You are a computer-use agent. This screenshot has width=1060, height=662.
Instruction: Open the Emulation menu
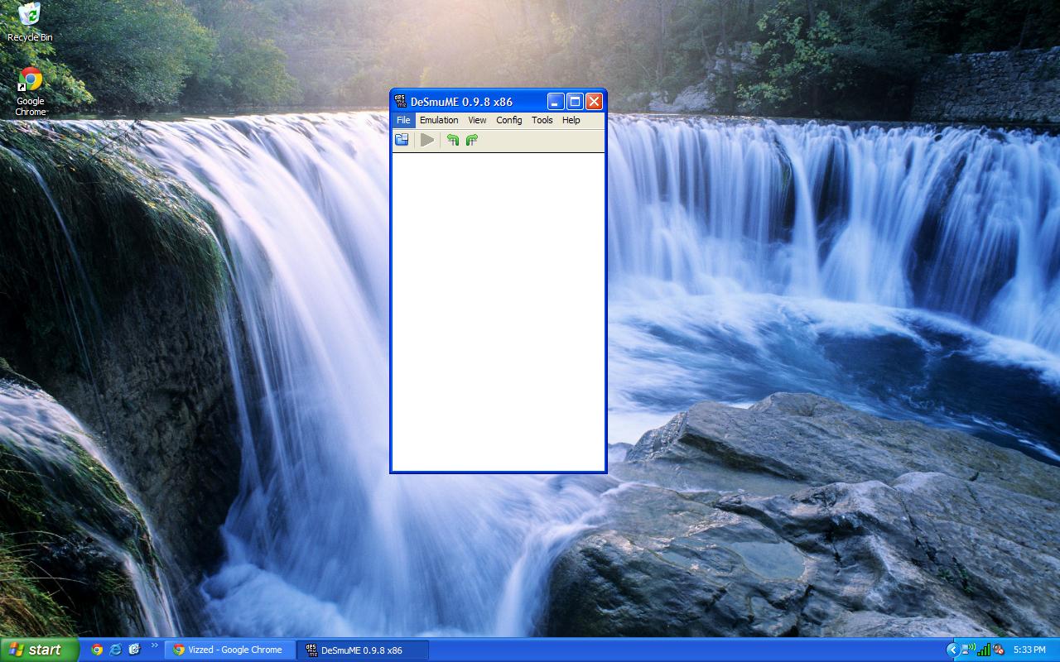tap(439, 120)
